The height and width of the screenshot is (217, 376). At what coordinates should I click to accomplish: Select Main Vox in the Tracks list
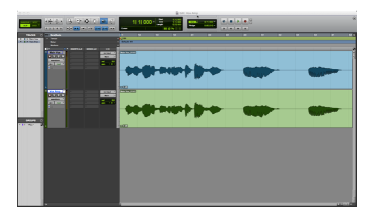pyautogui.click(x=33, y=39)
